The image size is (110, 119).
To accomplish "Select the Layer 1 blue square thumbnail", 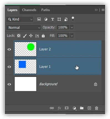I will click(25, 66).
